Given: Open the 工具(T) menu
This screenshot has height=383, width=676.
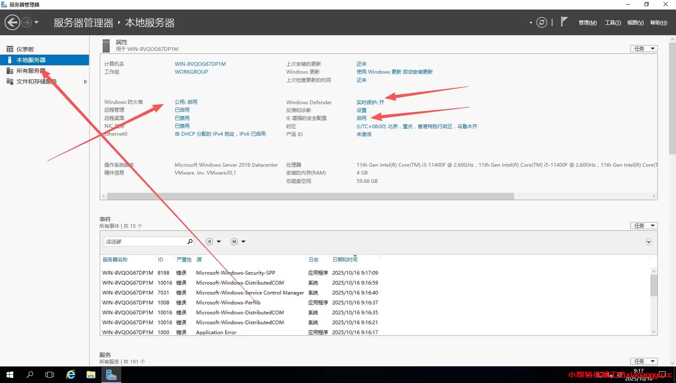Looking at the screenshot, I should click(612, 22).
